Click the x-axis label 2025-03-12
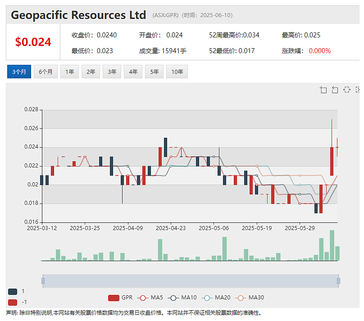The height and width of the screenshot is (321, 364). [42, 228]
